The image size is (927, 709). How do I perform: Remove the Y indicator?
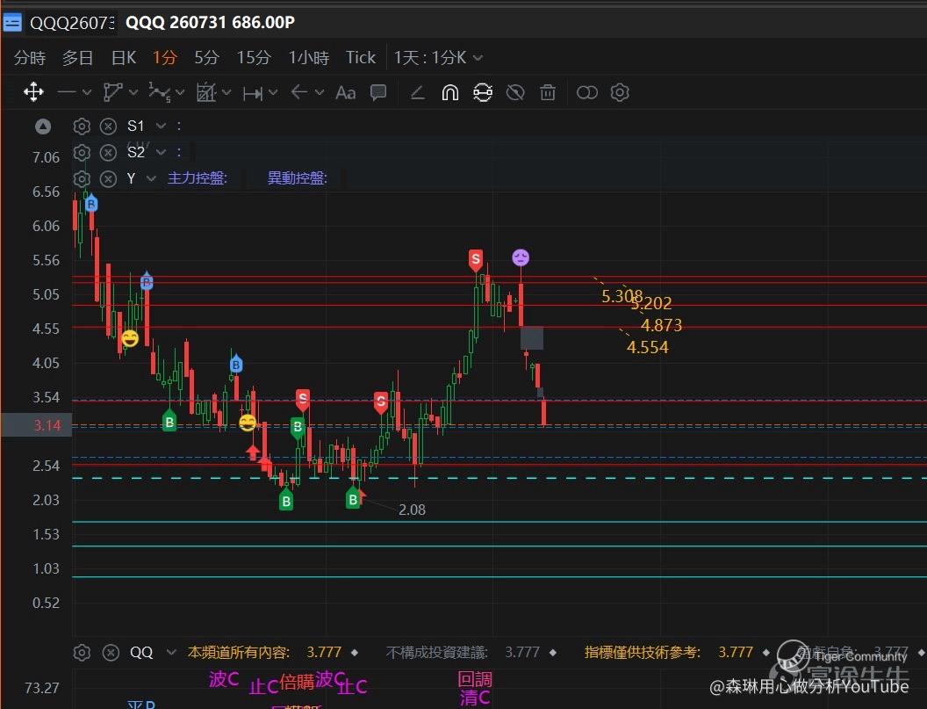coord(108,178)
